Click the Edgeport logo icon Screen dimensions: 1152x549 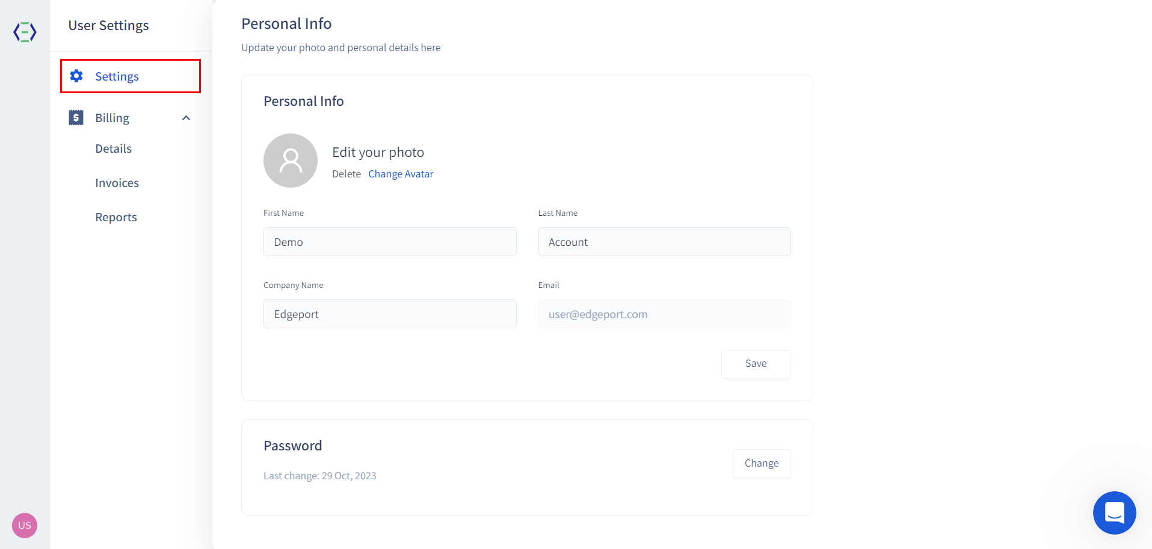tap(25, 32)
